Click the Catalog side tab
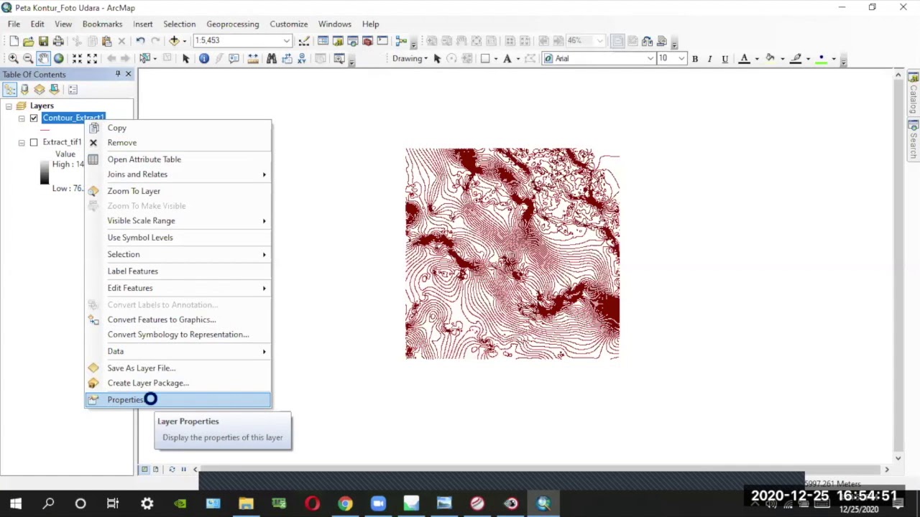Screen dimensions: 920x517 914,93
